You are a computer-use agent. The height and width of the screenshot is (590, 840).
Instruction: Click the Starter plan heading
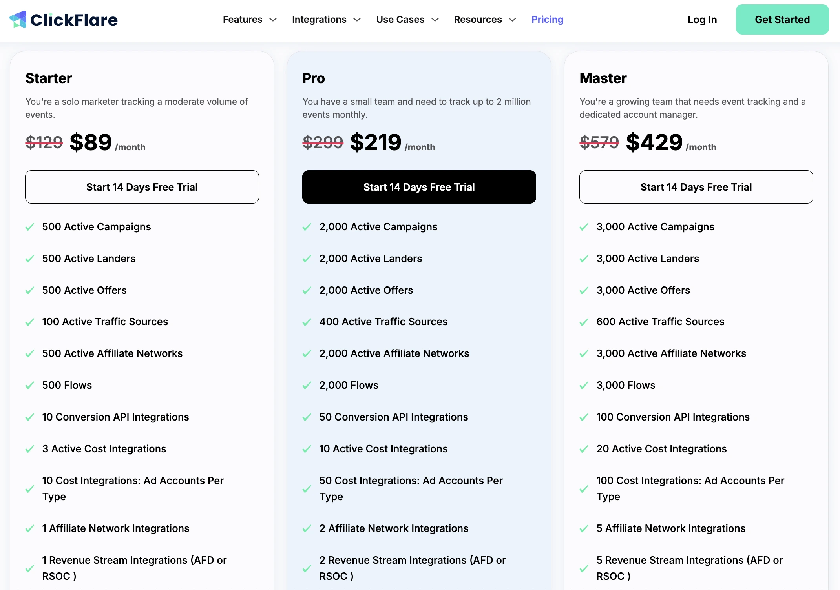click(x=49, y=78)
